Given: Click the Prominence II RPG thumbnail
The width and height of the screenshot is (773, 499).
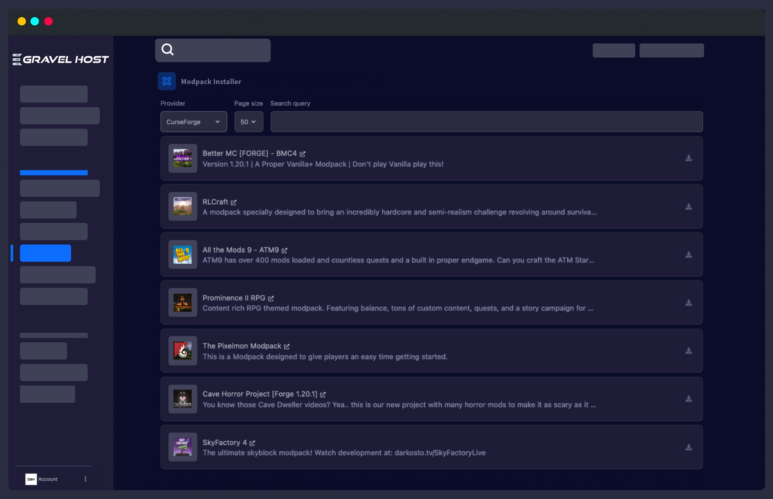Looking at the screenshot, I should [183, 303].
